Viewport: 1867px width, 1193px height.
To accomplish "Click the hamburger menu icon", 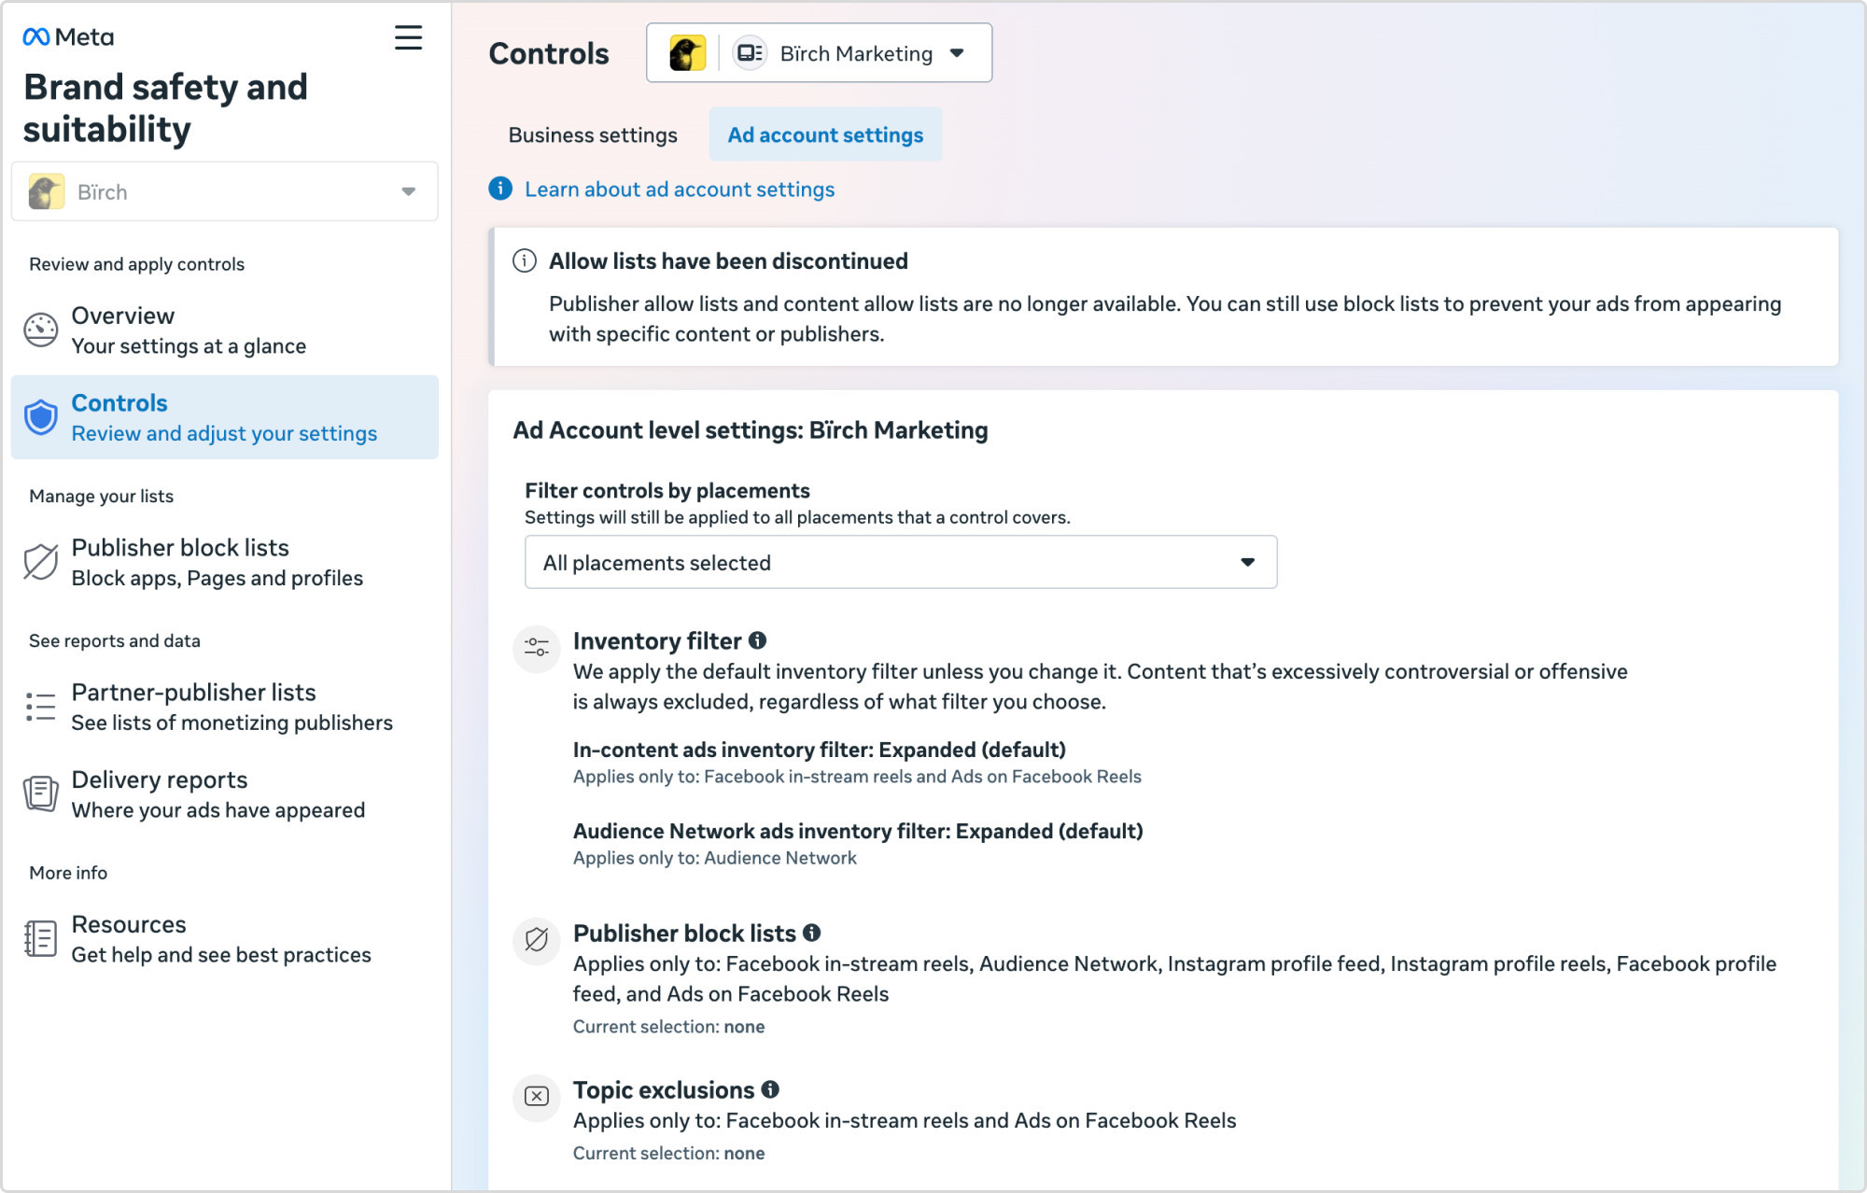I will click(x=408, y=37).
